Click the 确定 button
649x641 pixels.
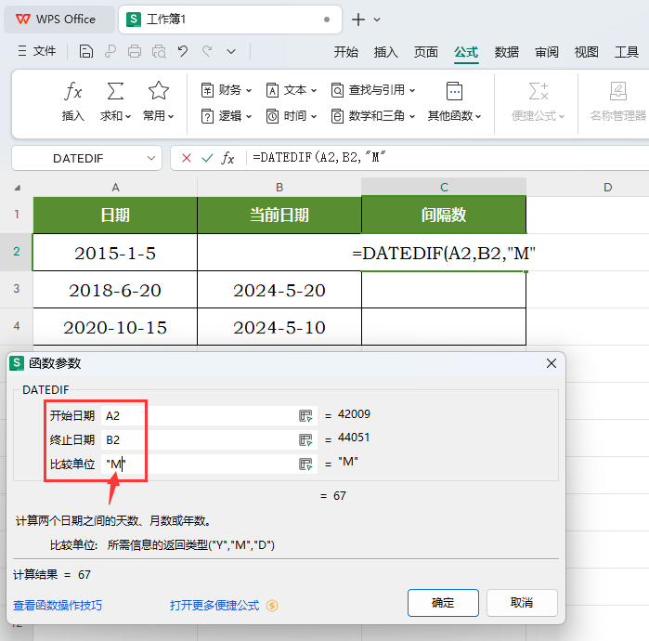pos(443,603)
